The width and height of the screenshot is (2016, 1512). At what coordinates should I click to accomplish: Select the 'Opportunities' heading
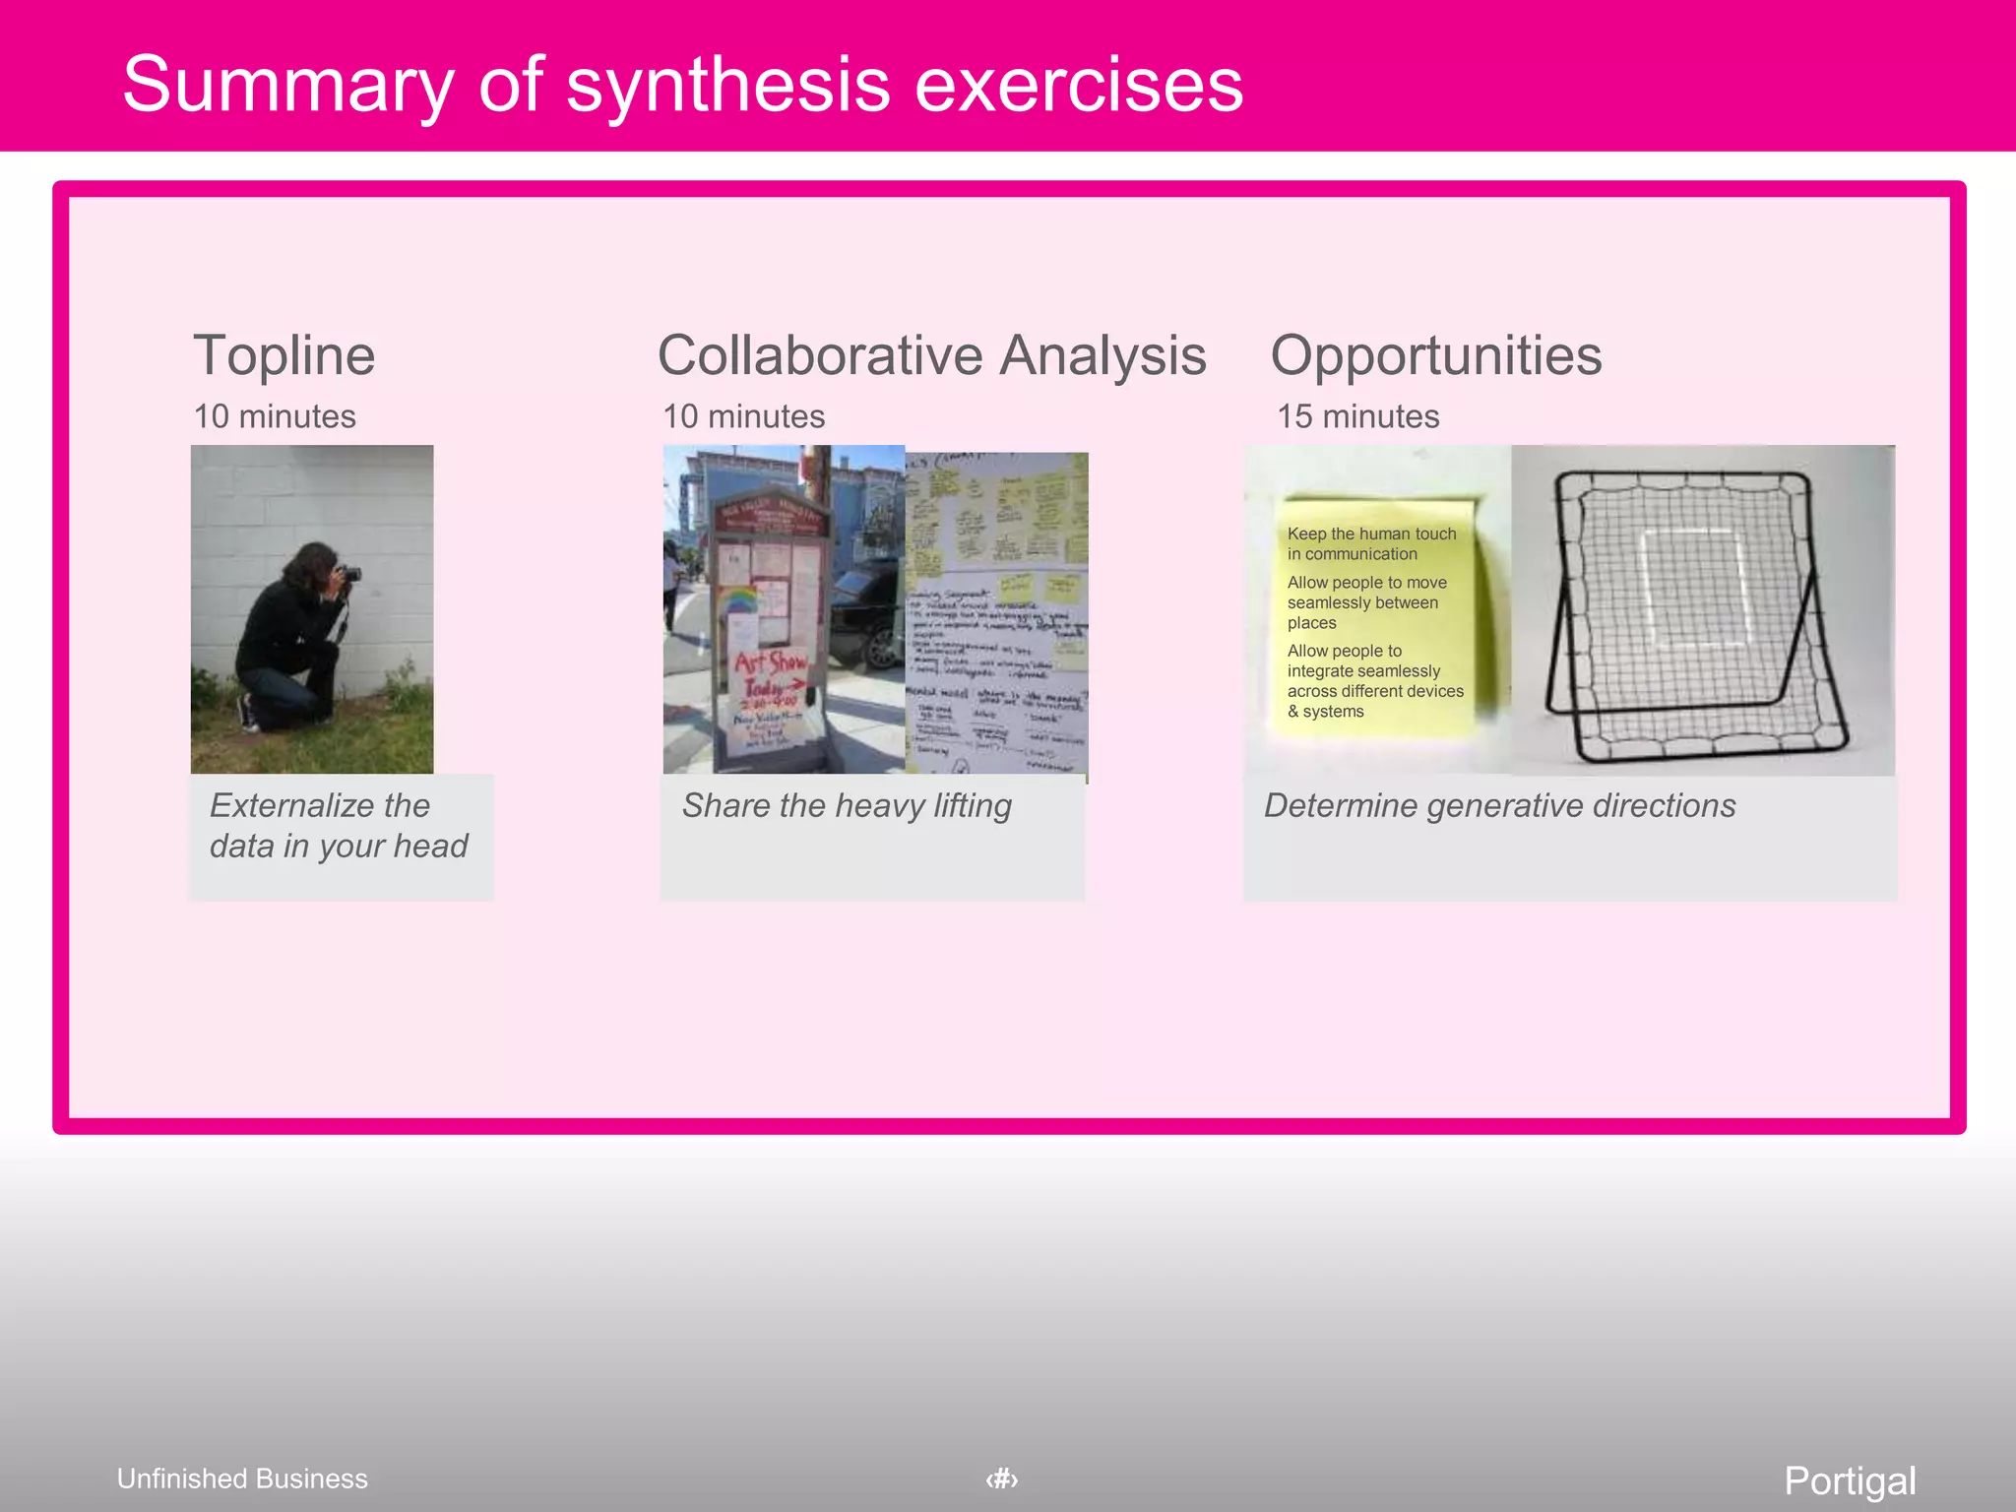(1436, 355)
